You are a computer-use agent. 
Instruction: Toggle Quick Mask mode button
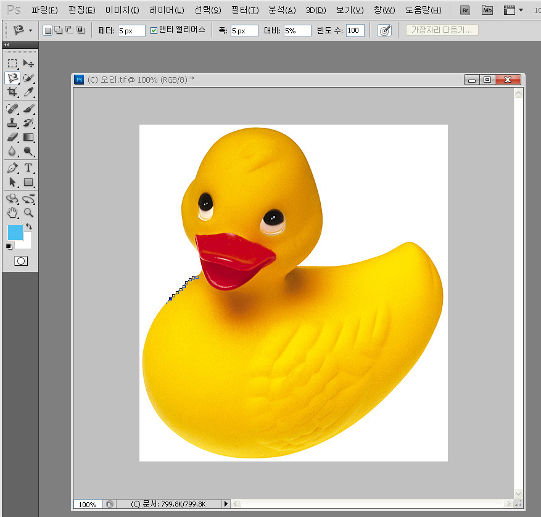[20, 261]
